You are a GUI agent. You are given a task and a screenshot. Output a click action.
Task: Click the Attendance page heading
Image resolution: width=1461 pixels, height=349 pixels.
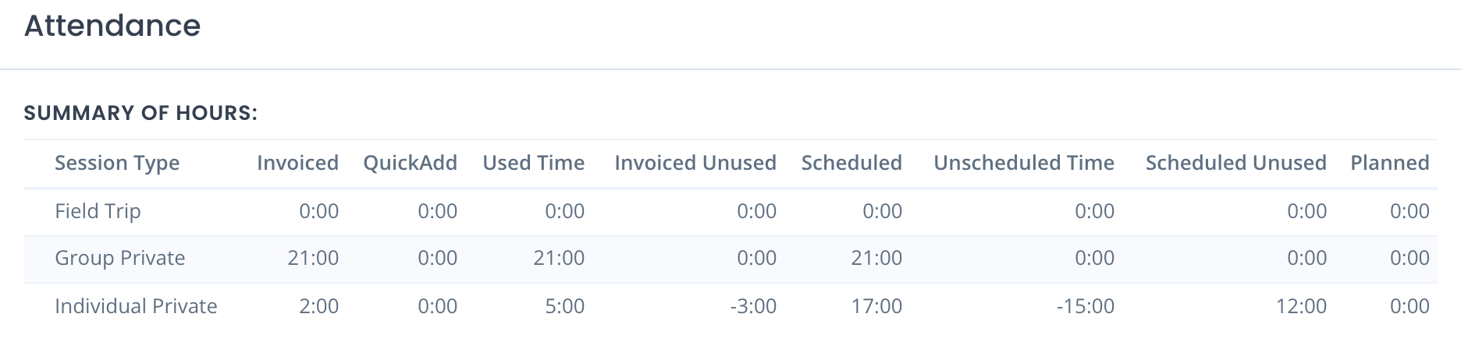click(x=112, y=26)
